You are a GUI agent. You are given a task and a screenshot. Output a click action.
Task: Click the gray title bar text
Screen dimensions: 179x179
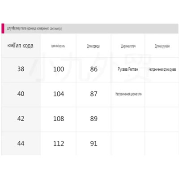pyautogui.click(x=34, y=28)
